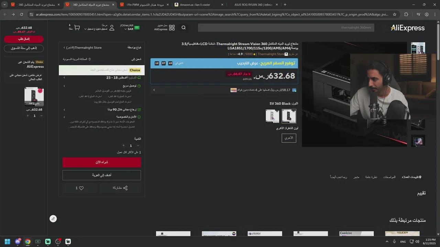Screen dimensions: 440x247
Task: Click the heart wishlist icon
Action: [x=81, y=188]
